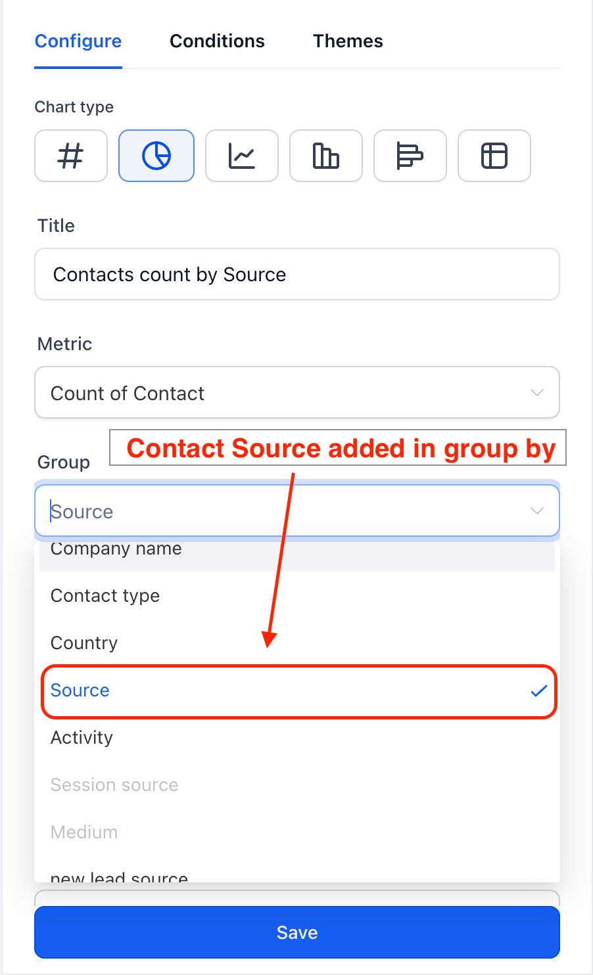Open the Themes tab

tap(348, 41)
